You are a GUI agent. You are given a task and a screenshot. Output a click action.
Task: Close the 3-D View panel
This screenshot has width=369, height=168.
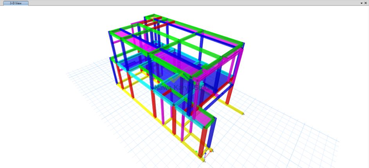tap(365, 3)
